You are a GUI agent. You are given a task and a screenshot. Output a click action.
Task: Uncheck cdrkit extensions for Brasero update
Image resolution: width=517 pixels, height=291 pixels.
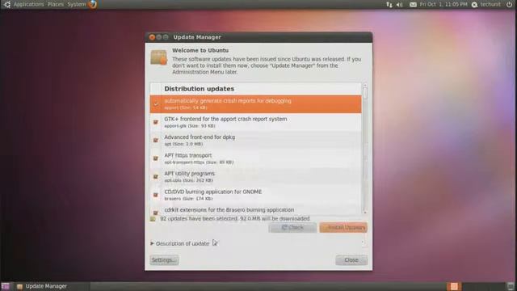pyautogui.click(x=156, y=213)
